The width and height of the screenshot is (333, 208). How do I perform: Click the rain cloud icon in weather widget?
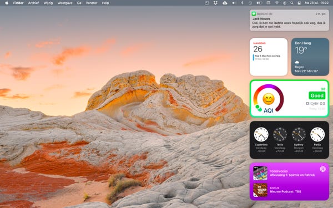click(x=297, y=62)
